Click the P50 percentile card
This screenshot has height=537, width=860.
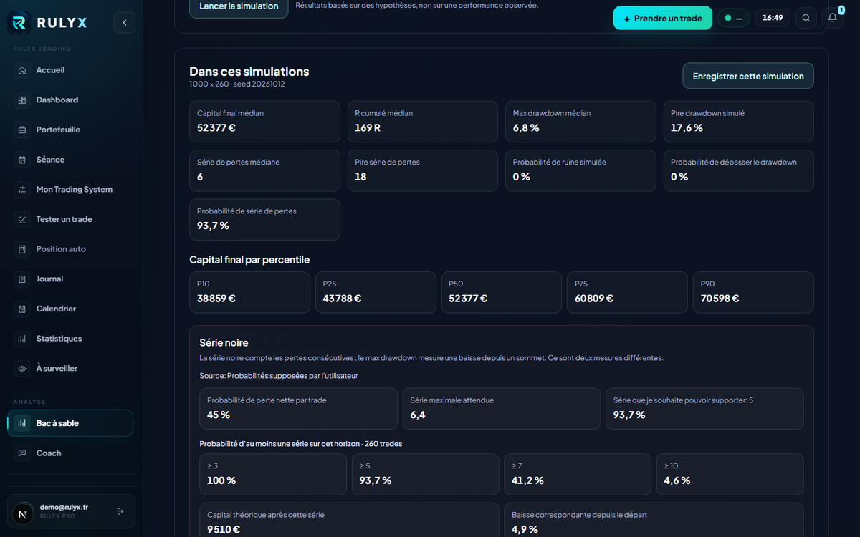click(502, 292)
